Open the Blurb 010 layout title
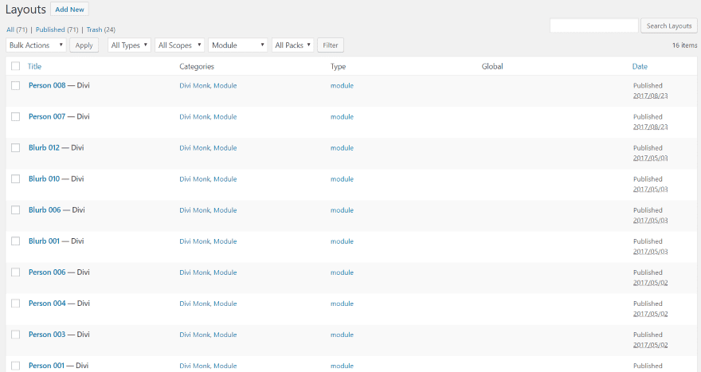The height and width of the screenshot is (372, 701). point(44,179)
